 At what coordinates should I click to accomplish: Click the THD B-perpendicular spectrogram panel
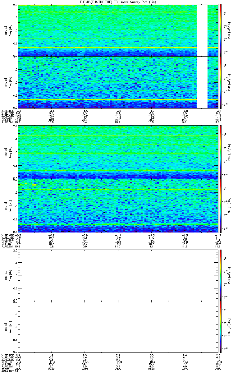(x=118, y=152)
